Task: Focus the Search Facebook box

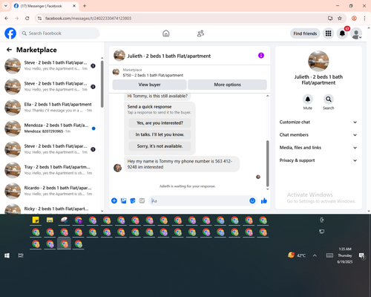Action: [59, 33]
